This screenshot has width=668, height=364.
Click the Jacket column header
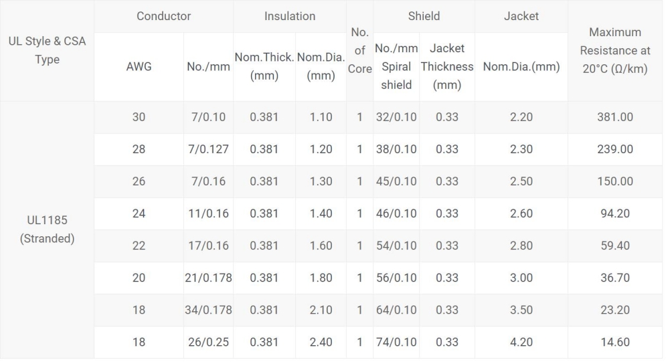click(x=521, y=16)
